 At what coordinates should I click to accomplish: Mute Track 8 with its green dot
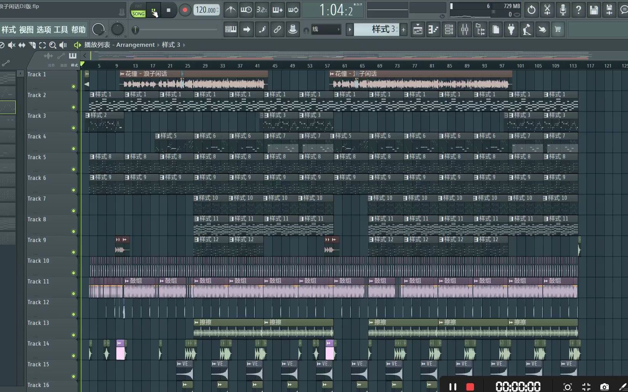73,232
